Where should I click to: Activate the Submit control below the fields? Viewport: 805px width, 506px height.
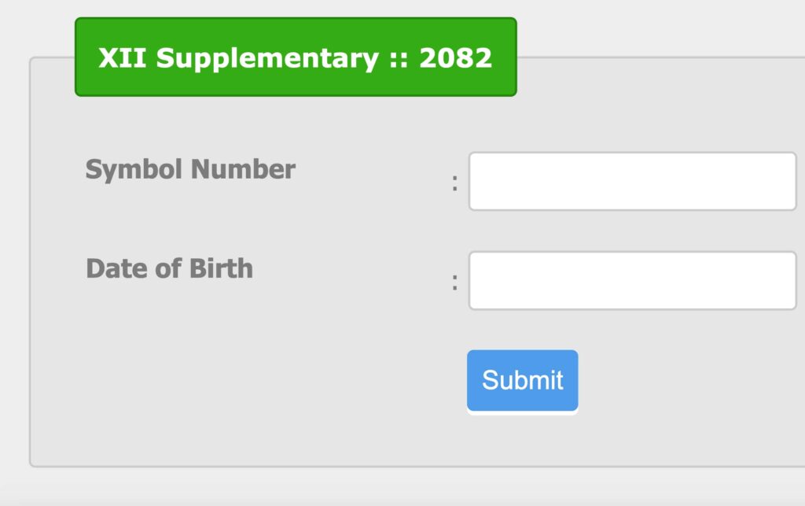coord(522,380)
